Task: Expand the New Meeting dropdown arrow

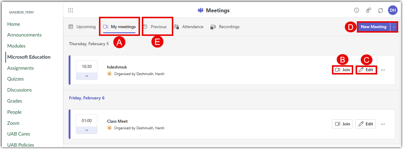Action: [394, 27]
